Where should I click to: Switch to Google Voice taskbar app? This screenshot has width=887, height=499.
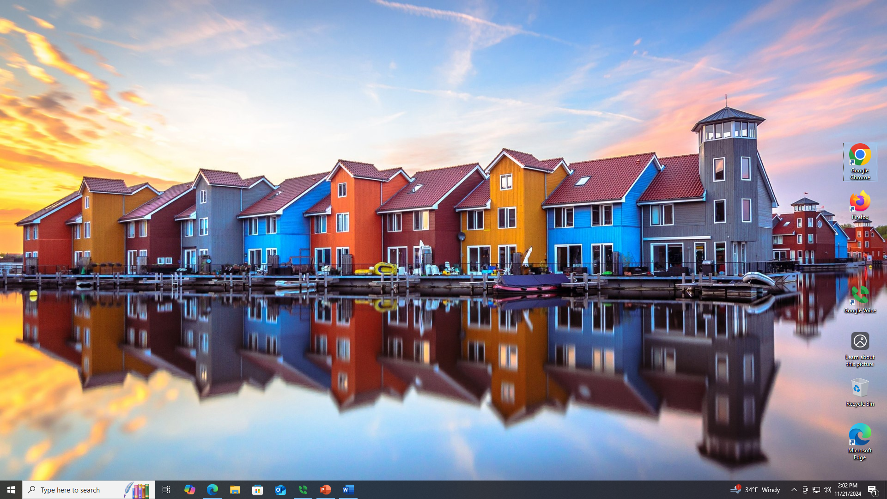tap(303, 490)
